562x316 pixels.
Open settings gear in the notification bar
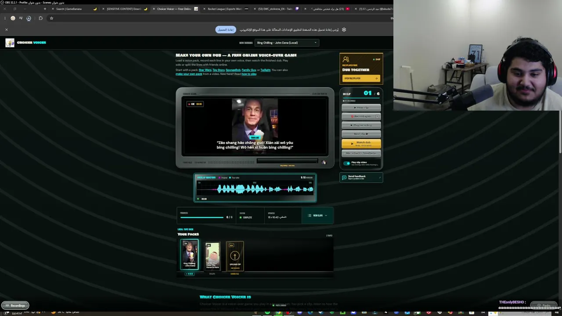(344, 29)
